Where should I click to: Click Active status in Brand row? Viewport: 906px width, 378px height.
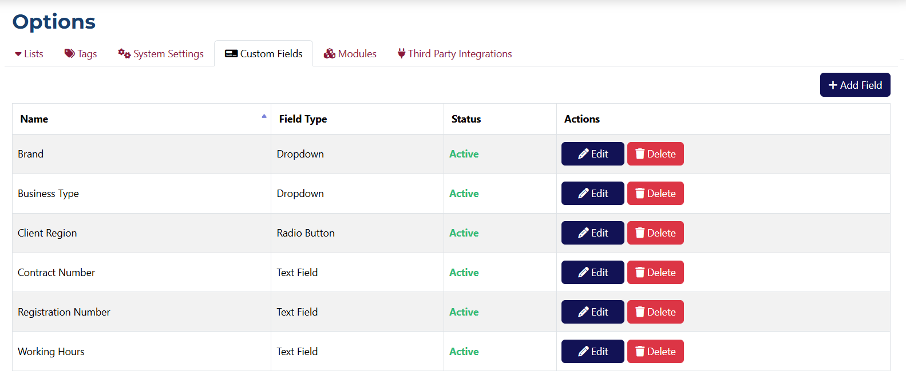pos(464,154)
